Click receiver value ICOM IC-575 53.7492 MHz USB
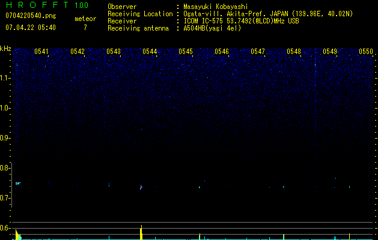Screen dimensions: 378x240 click(241, 21)
